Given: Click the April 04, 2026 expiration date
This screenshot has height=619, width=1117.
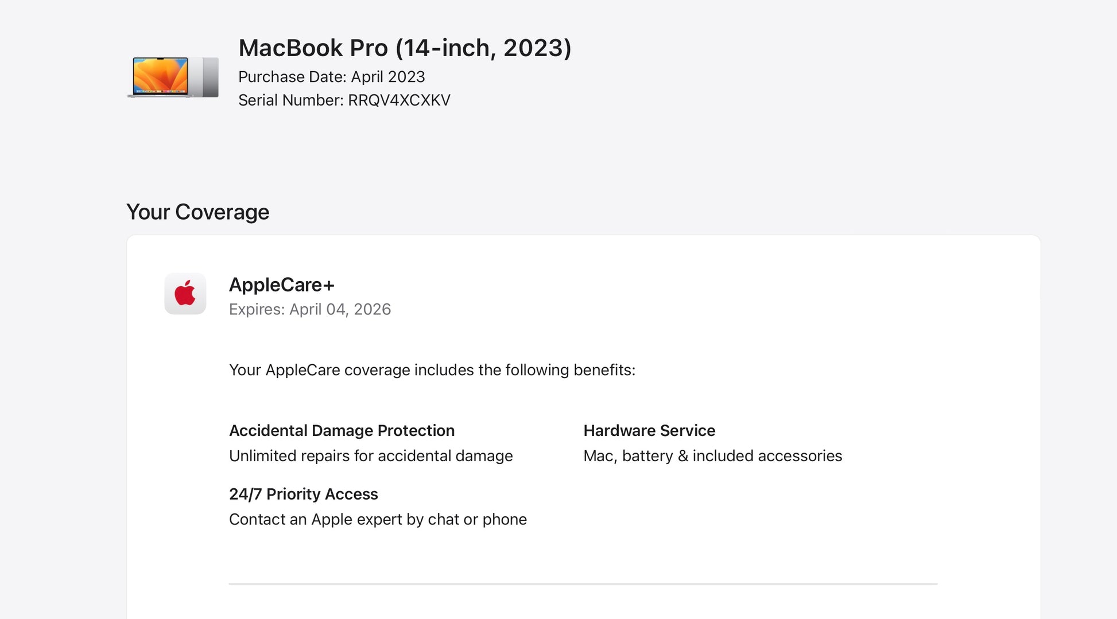Looking at the screenshot, I should [340, 309].
